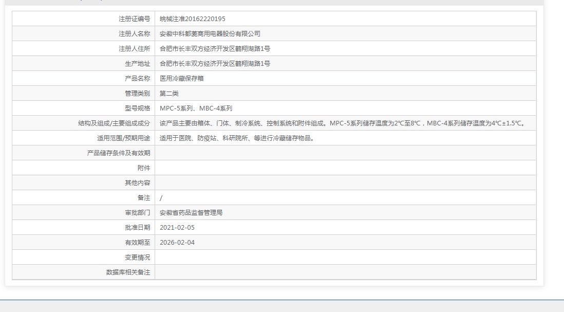The image size is (564, 312).
Task: Click the 注册证编号 label cell
Action: click(x=134, y=19)
